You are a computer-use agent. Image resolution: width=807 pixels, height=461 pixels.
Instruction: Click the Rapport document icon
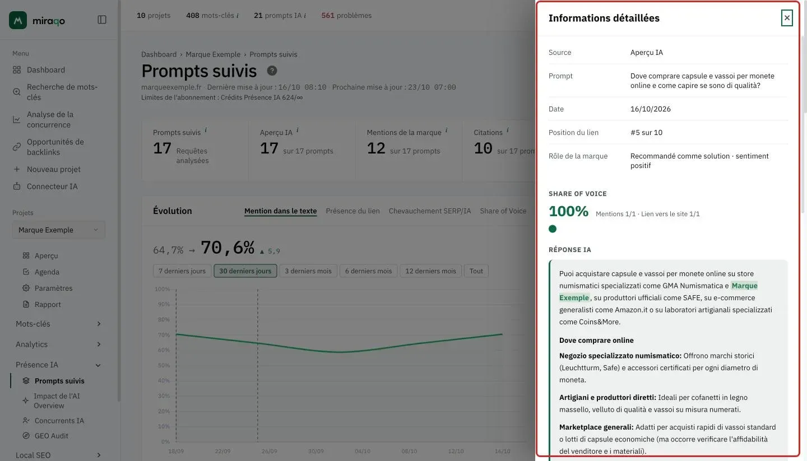[x=26, y=304]
